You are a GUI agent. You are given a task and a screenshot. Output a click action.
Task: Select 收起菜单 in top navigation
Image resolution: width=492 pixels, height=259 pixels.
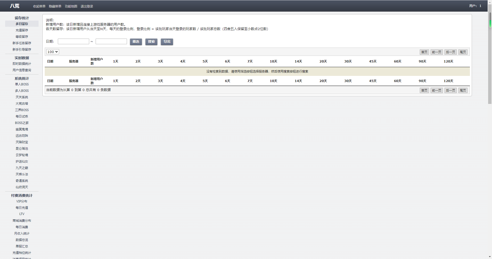[x=39, y=6]
